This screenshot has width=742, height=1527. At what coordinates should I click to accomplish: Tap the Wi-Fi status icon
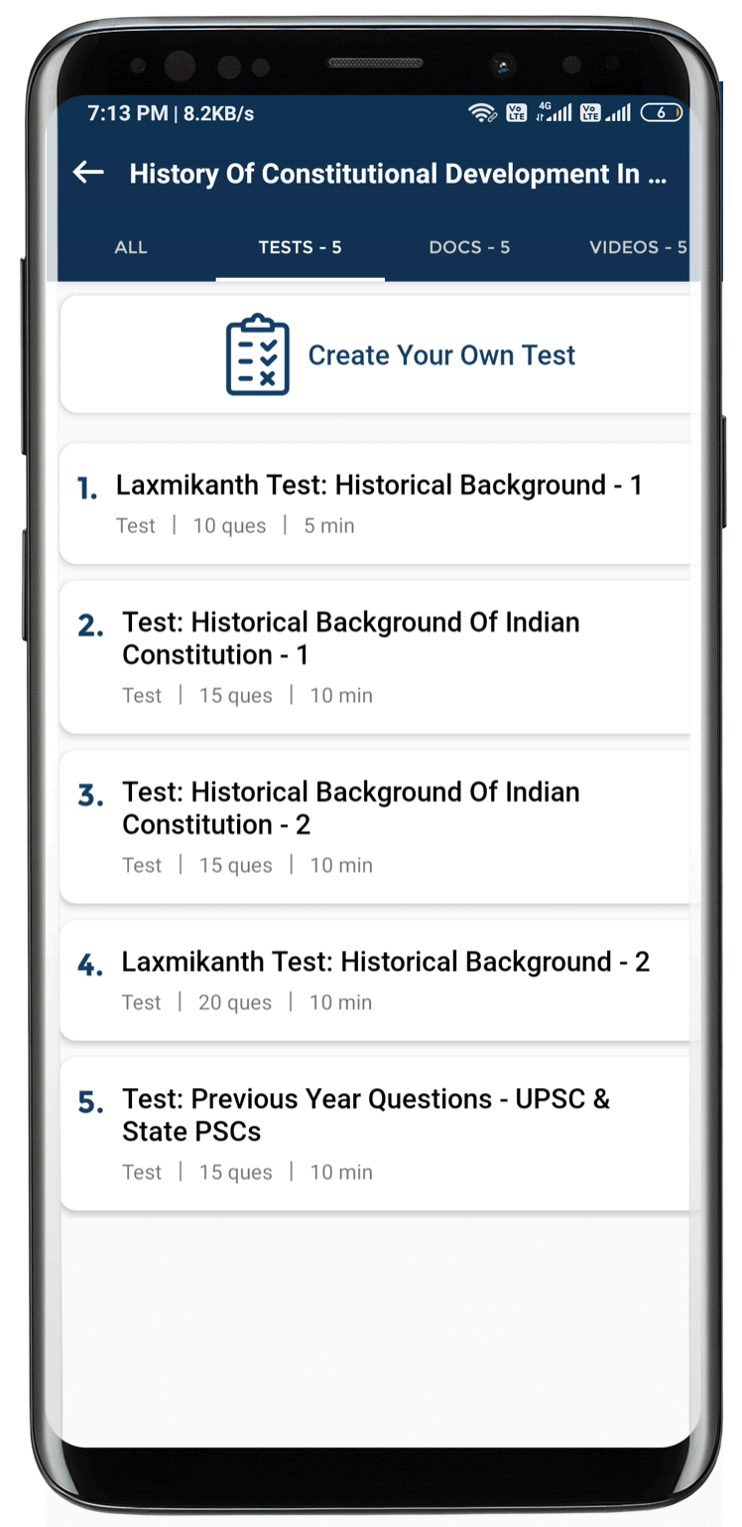[482, 113]
